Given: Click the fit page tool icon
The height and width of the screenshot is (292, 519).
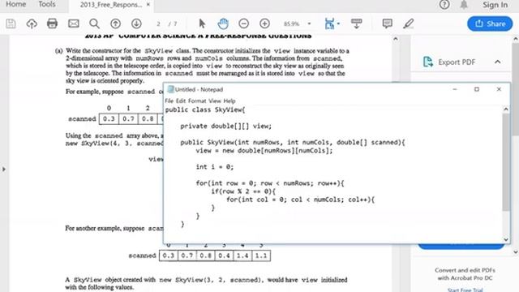Looking at the screenshot, I should coord(329,24).
